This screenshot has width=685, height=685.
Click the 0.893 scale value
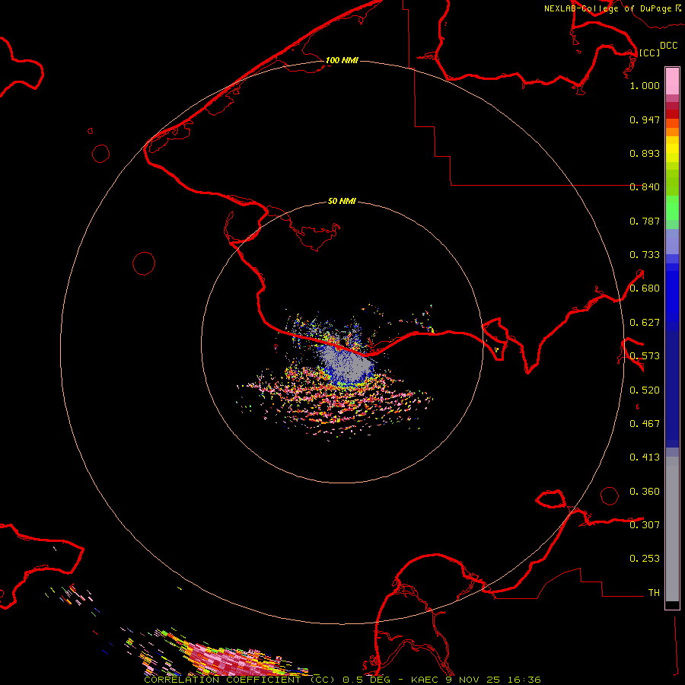(x=645, y=153)
